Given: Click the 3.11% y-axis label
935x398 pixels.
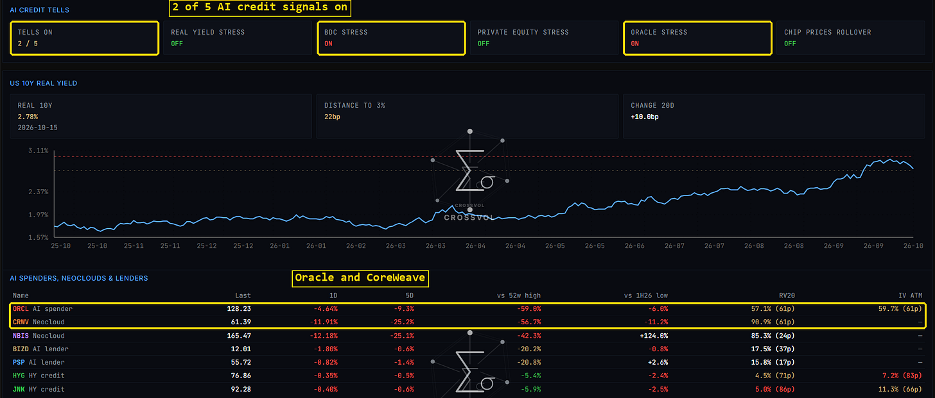Looking at the screenshot, I should pyautogui.click(x=39, y=151).
